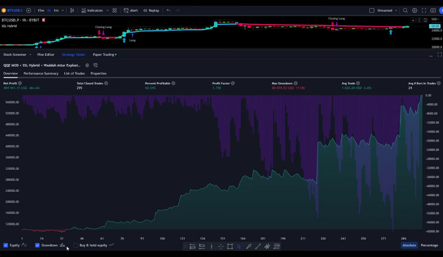Screen dimensions: 443x257
Task: Click the Net Profit value 484 441.15 USD
Action: pyautogui.click(x=15, y=88)
